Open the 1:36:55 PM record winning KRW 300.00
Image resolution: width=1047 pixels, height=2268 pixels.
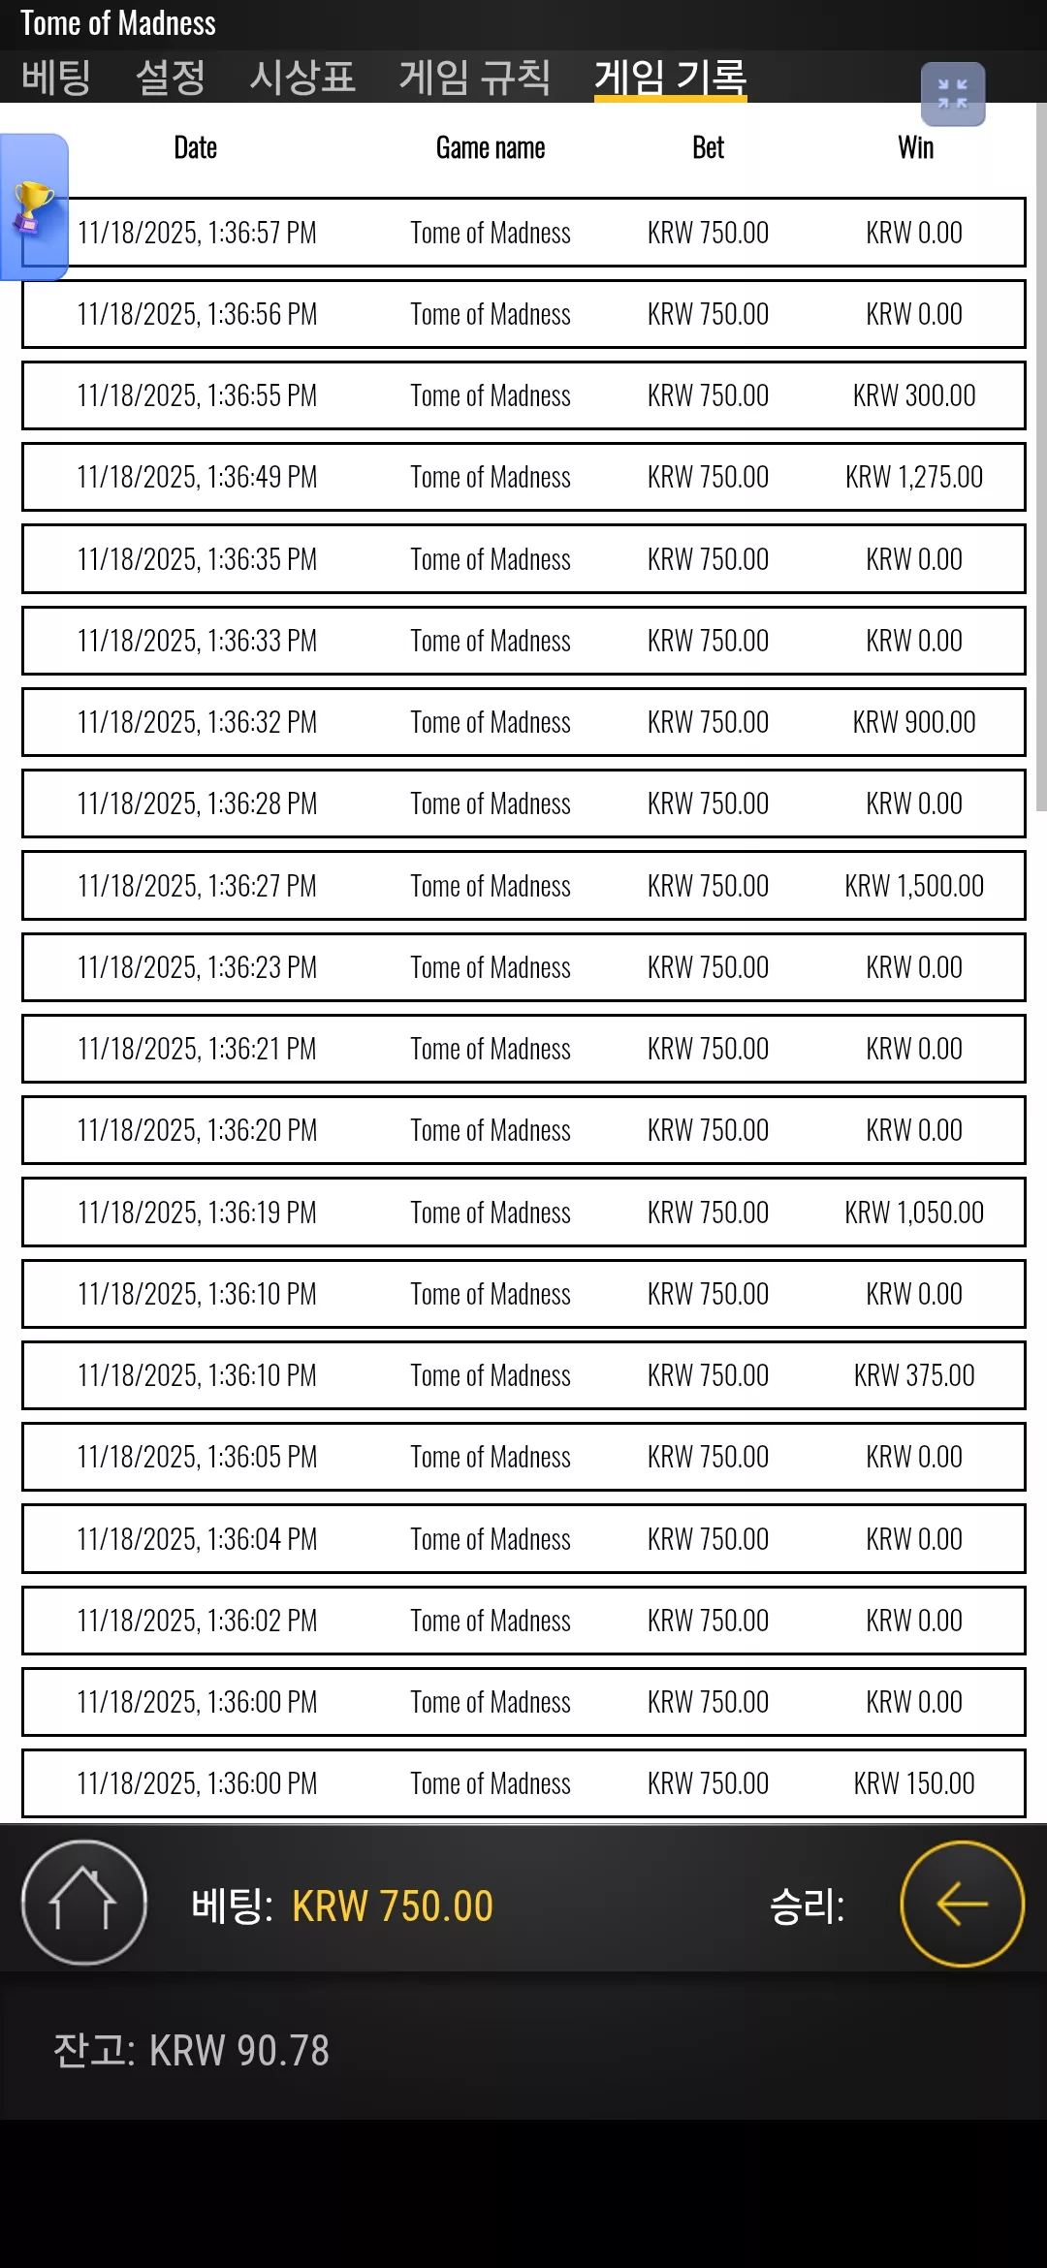[x=523, y=395]
